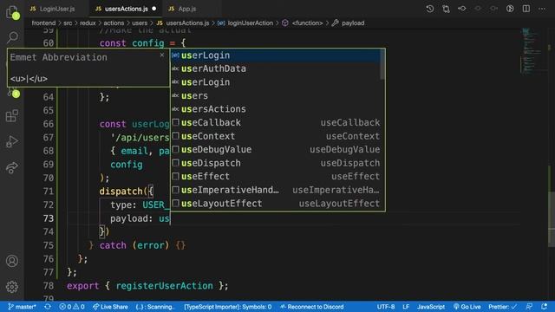Click the redux breadcrumb segment
The width and height of the screenshot is (555, 312).
coord(88,23)
